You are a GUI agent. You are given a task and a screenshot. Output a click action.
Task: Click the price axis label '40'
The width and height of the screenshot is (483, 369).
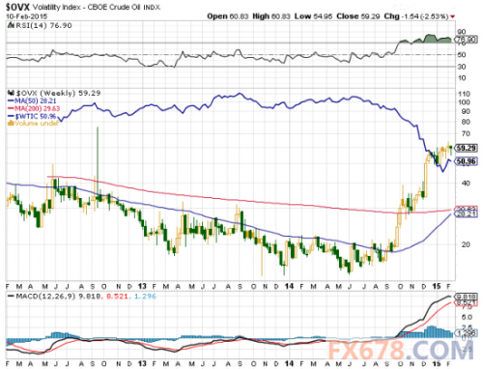click(x=466, y=183)
